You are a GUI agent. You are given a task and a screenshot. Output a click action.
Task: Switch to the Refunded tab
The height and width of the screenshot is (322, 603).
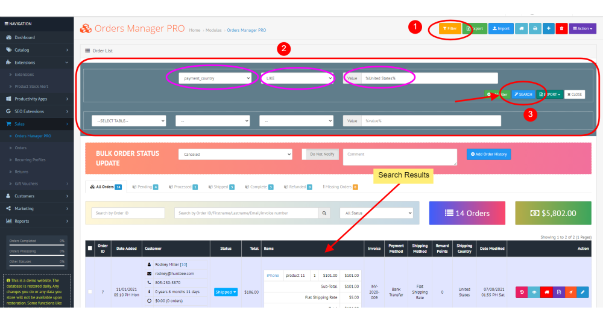tap(298, 187)
